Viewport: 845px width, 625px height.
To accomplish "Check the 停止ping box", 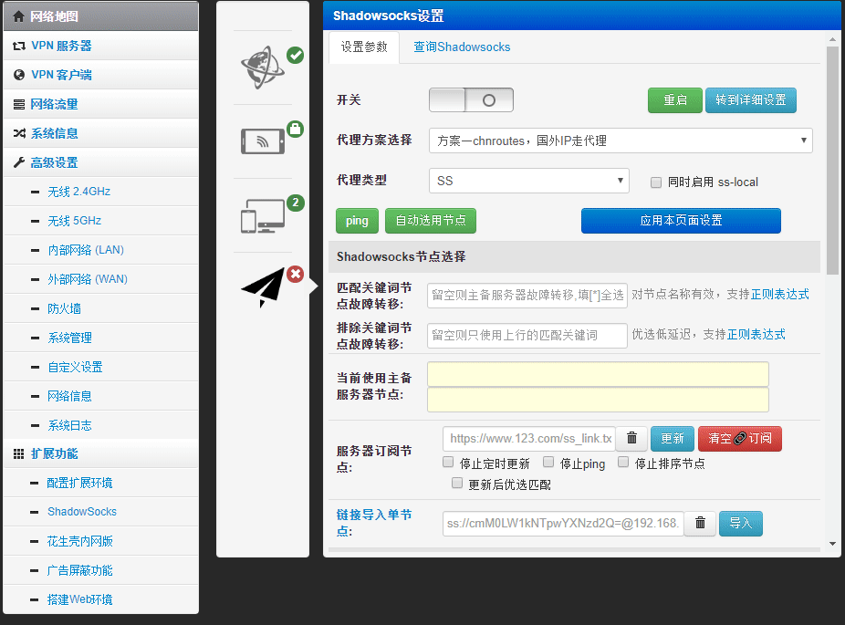I will coord(548,462).
